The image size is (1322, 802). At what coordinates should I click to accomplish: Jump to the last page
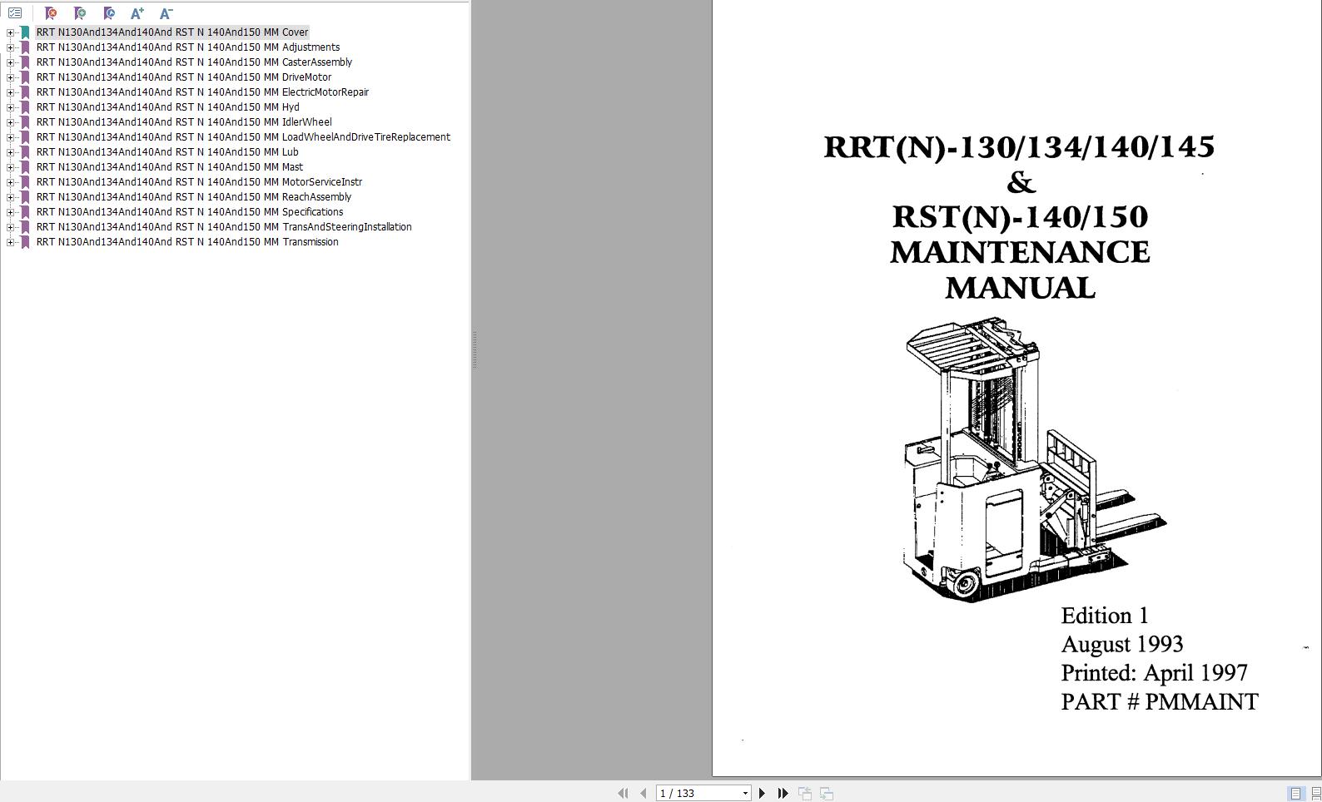pos(783,794)
